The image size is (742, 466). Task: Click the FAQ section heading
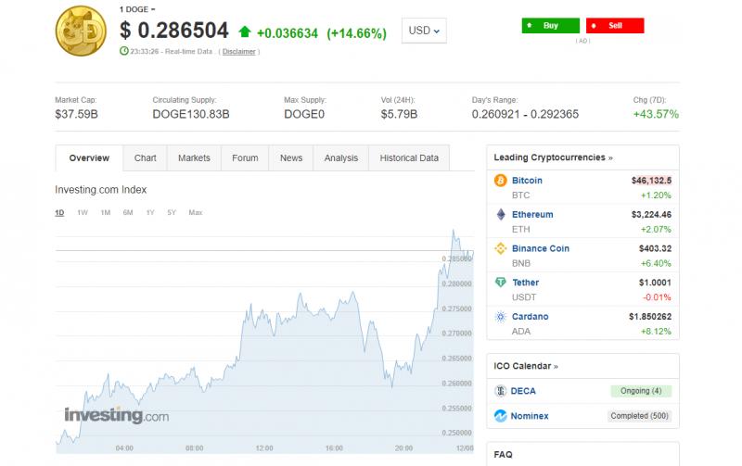[503, 455]
